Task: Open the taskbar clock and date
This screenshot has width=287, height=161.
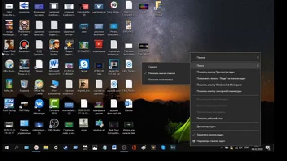Action: coord(257,148)
